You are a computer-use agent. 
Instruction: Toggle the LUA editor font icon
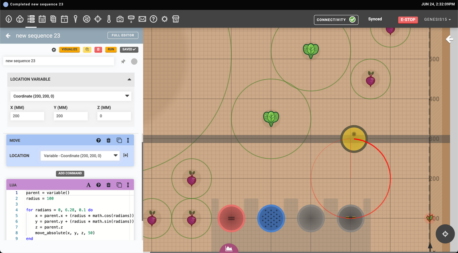coord(89,185)
